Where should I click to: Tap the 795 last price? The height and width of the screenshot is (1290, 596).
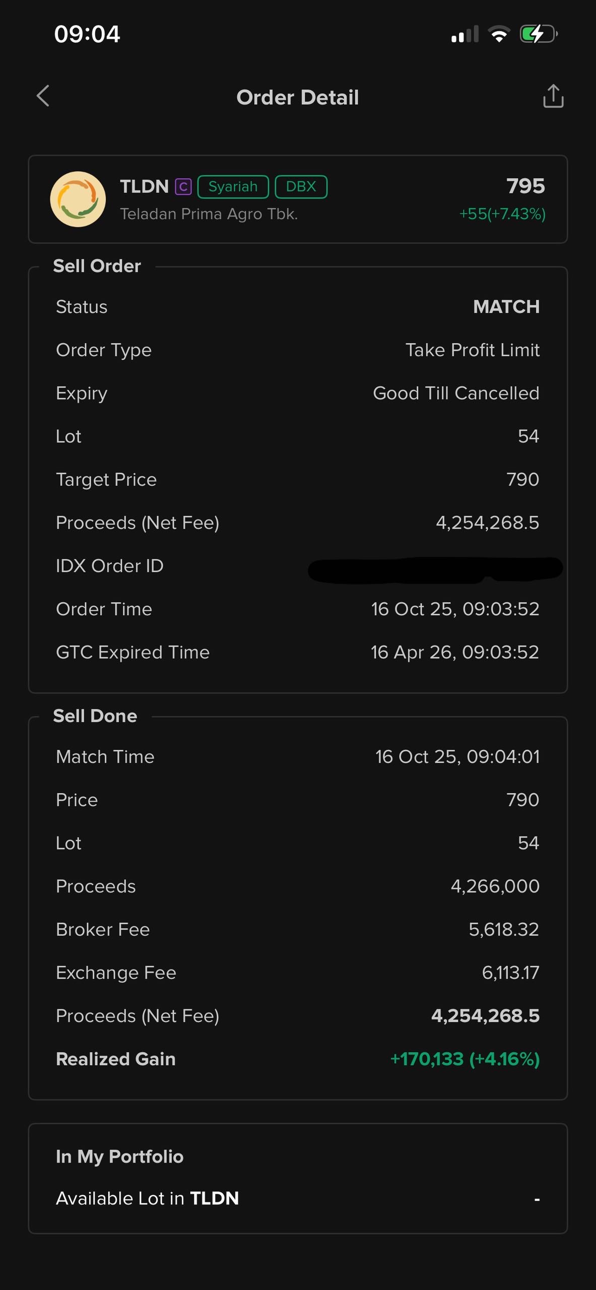coord(525,186)
